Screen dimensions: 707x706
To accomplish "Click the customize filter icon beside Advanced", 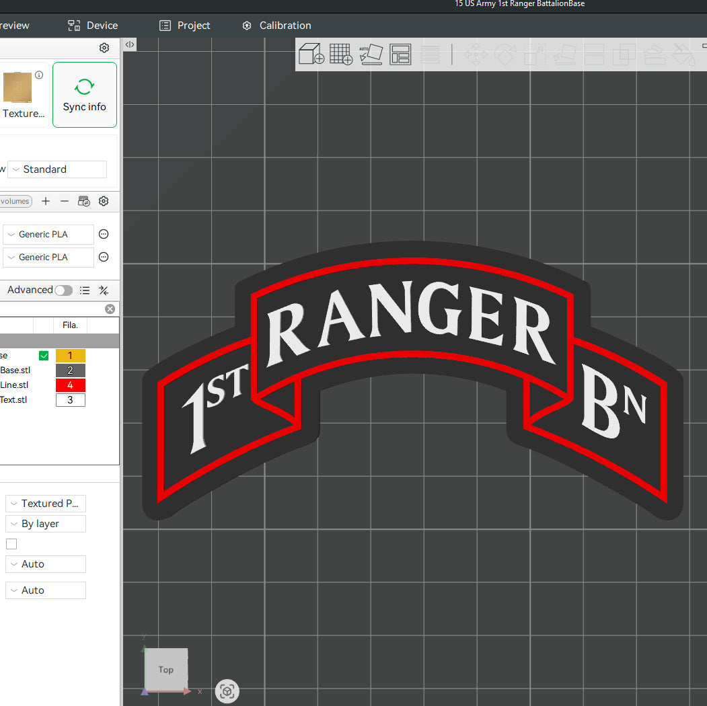I will tap(104, 290).
